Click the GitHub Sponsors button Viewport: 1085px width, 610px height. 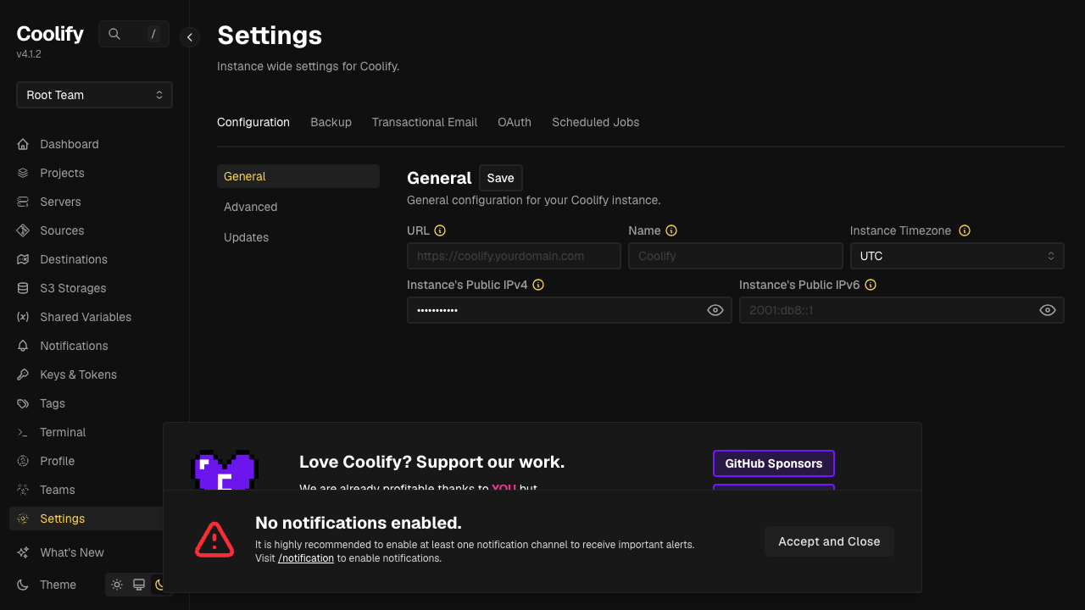click(x=774, y=463)
